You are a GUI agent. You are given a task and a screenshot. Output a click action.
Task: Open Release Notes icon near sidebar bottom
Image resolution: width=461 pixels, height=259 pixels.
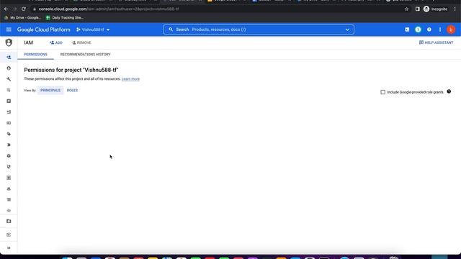click(x=9, y=235)
